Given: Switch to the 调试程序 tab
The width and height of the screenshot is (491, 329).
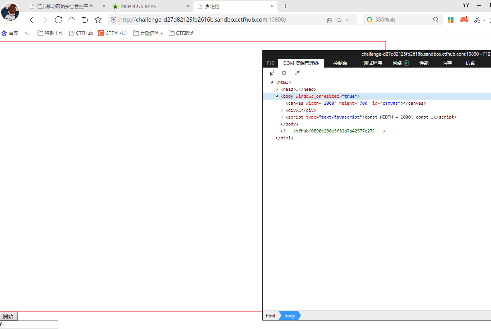Looking at the screenshot, I should [x=373, y=63].
